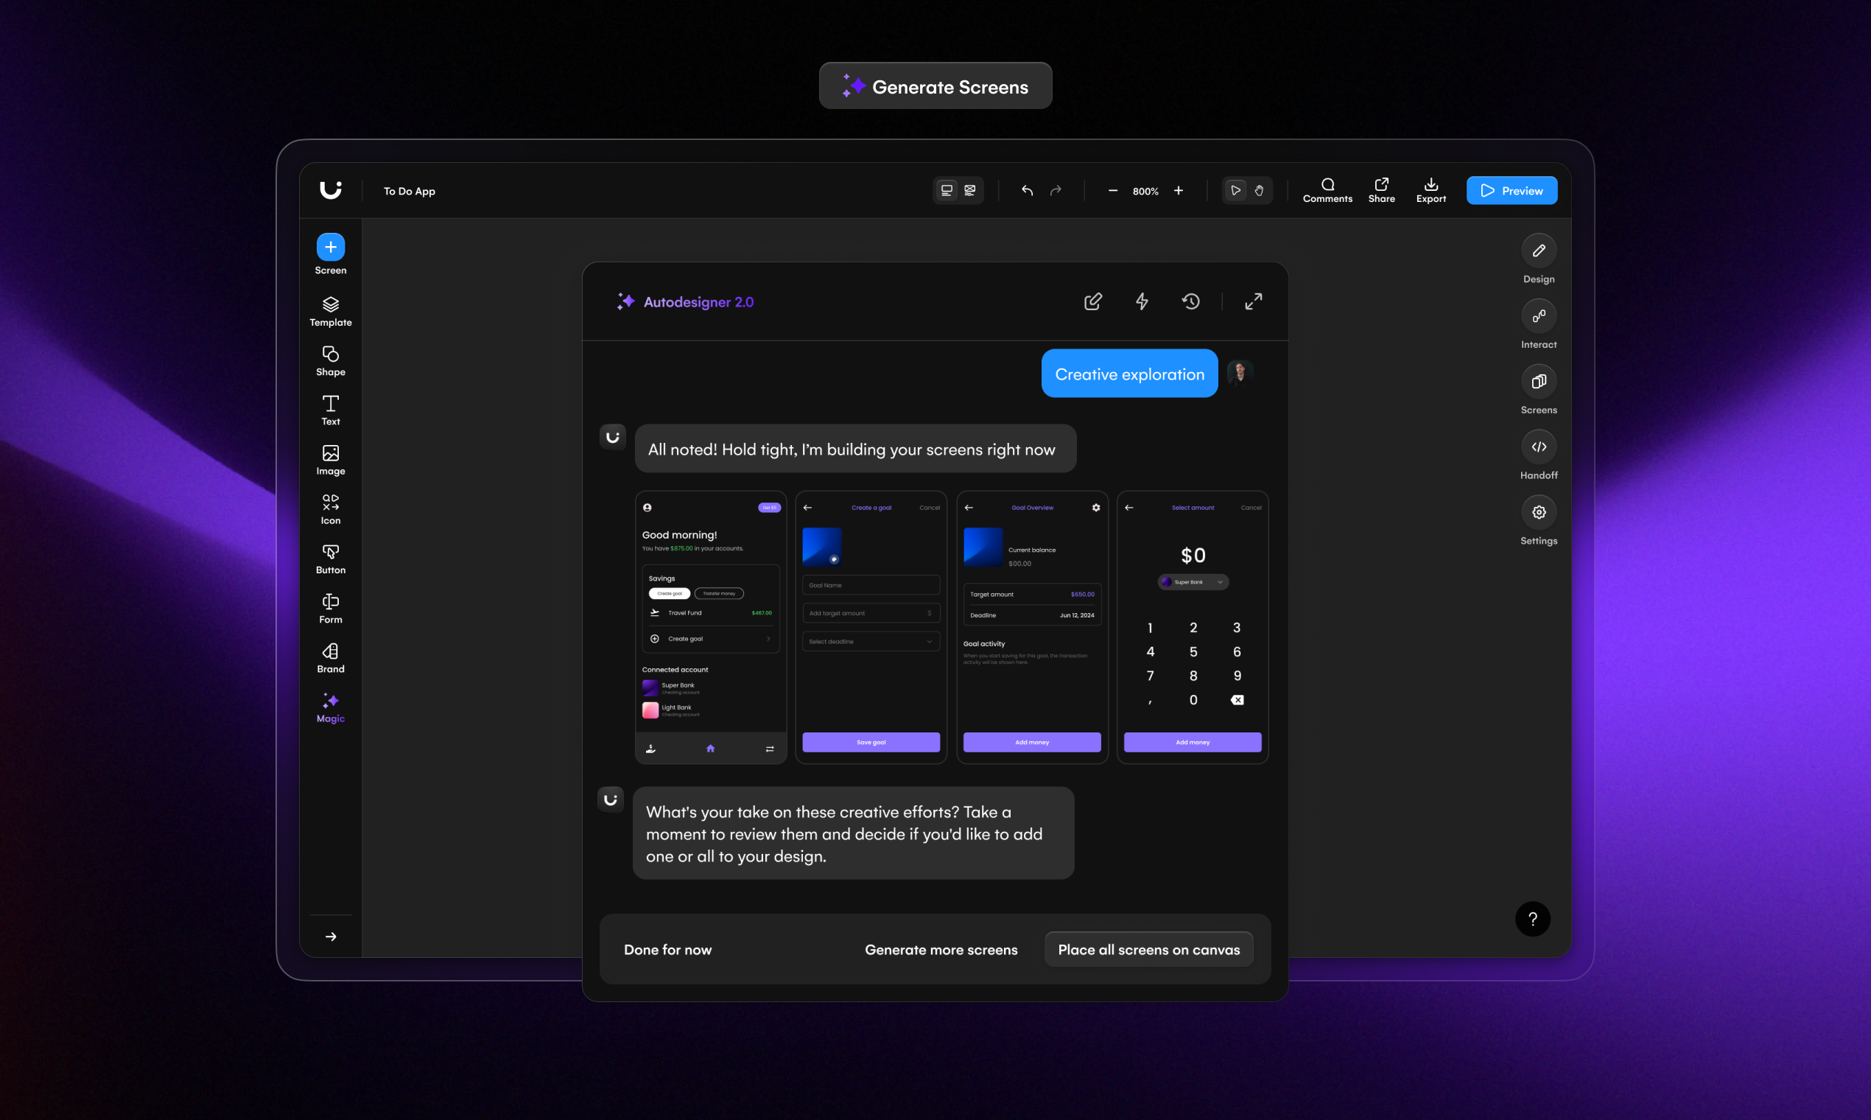Increase zoom with plus button

coord(1179,191)
